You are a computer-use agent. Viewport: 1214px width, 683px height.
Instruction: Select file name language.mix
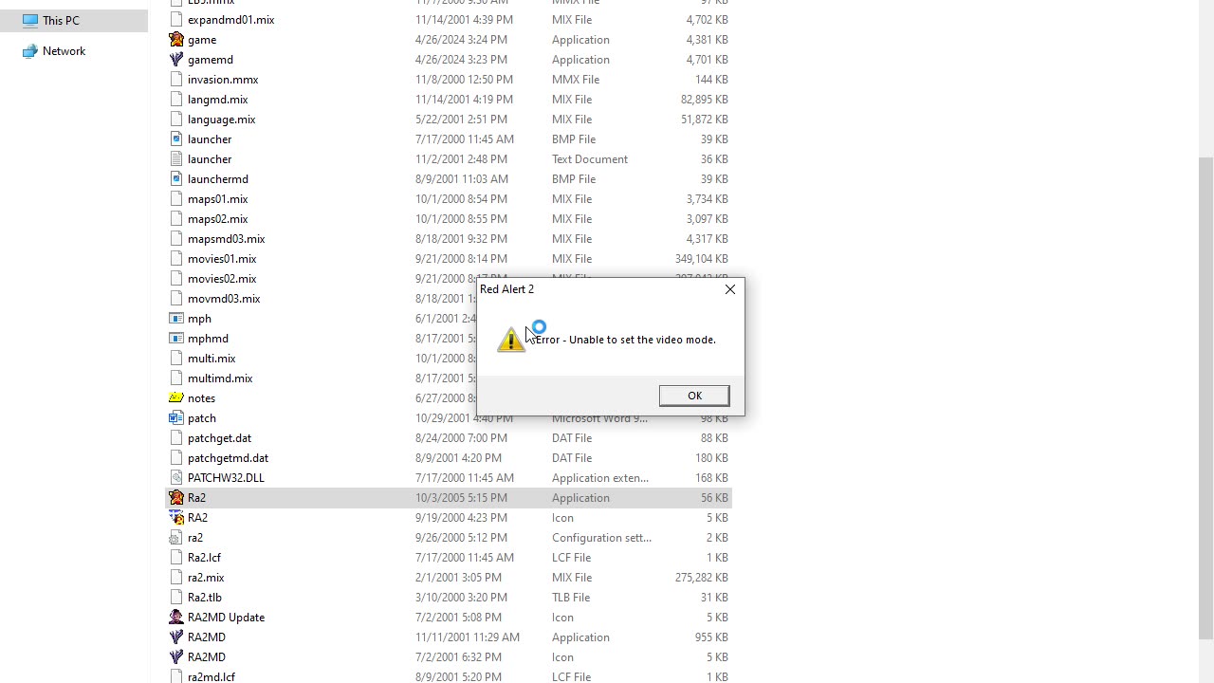[x=221, y=120]
